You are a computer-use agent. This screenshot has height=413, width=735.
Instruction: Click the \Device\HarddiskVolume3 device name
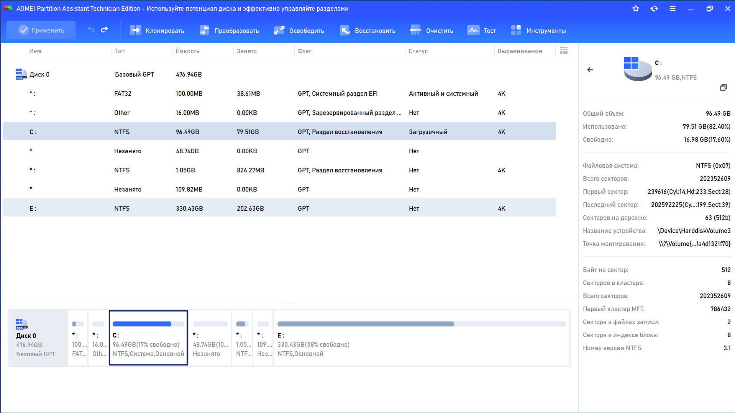[694, 231]
